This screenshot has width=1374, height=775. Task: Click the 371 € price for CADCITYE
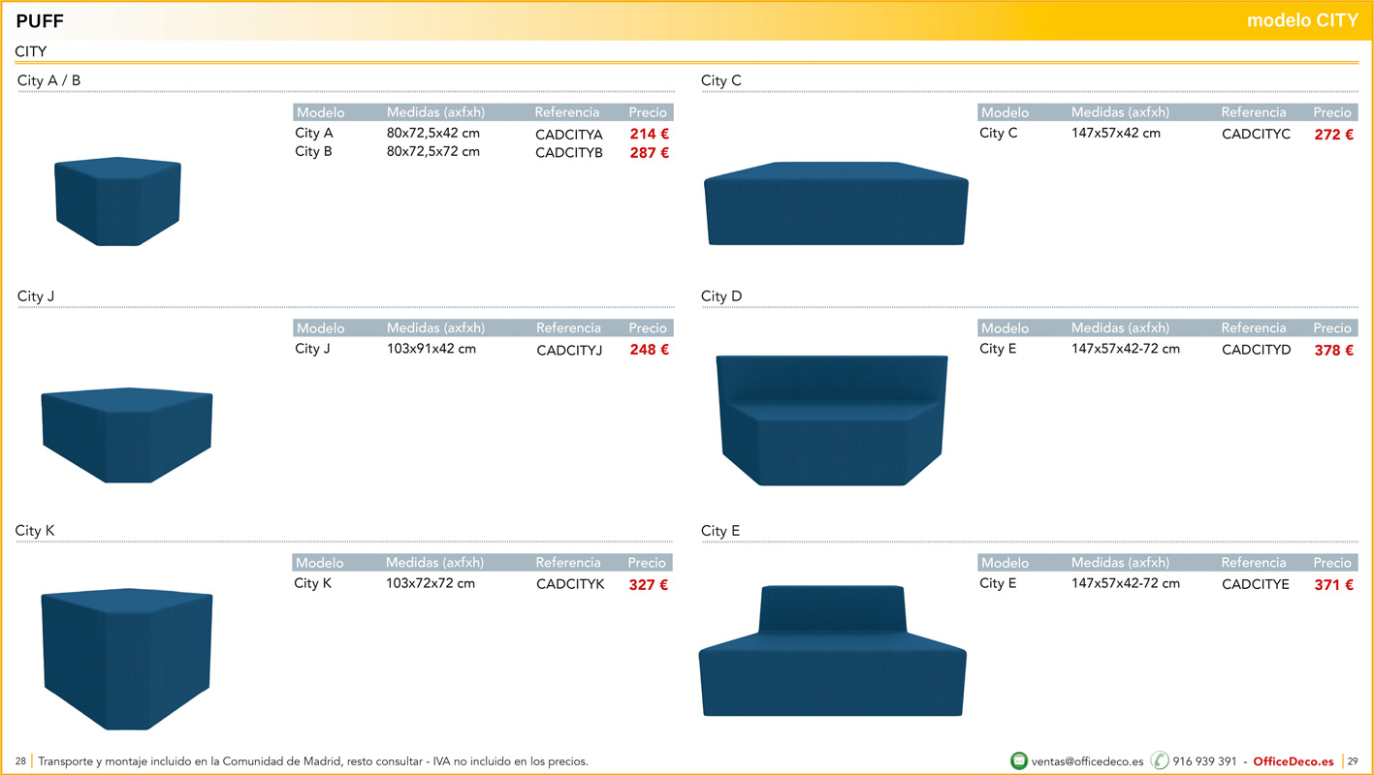(1333, 585)
